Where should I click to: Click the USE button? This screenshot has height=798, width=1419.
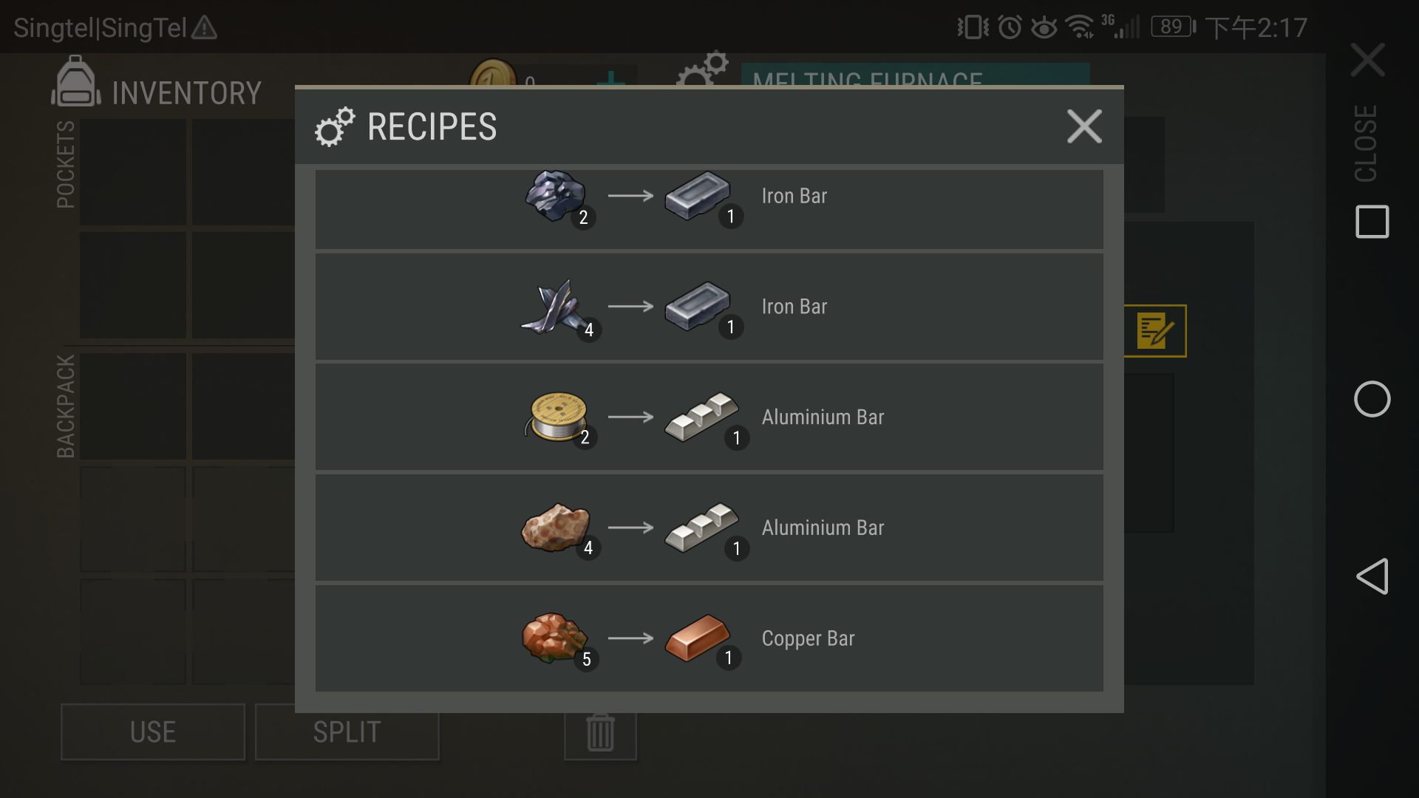153,732
